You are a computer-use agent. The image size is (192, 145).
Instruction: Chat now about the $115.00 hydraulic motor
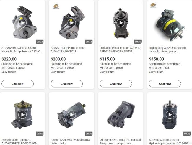(x=116, y=84)
